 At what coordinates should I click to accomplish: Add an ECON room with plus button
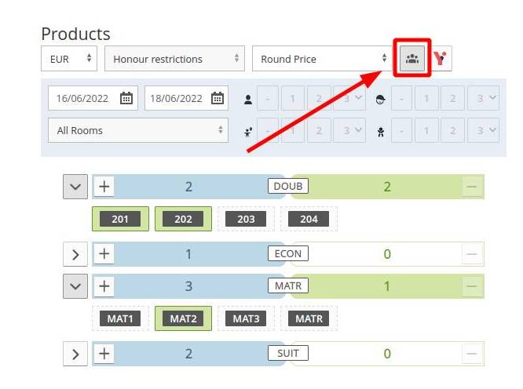click(x=104, y=254)
